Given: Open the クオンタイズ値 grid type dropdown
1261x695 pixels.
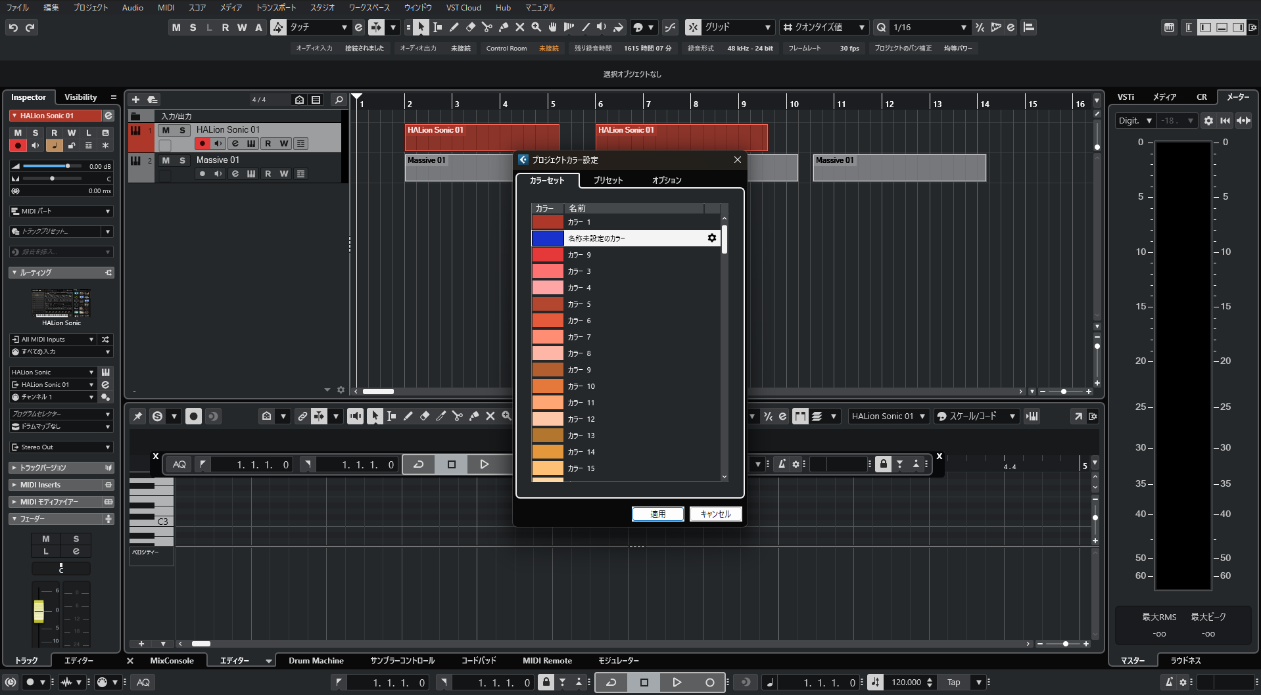Looking at the screenshot, I should 824,28.
